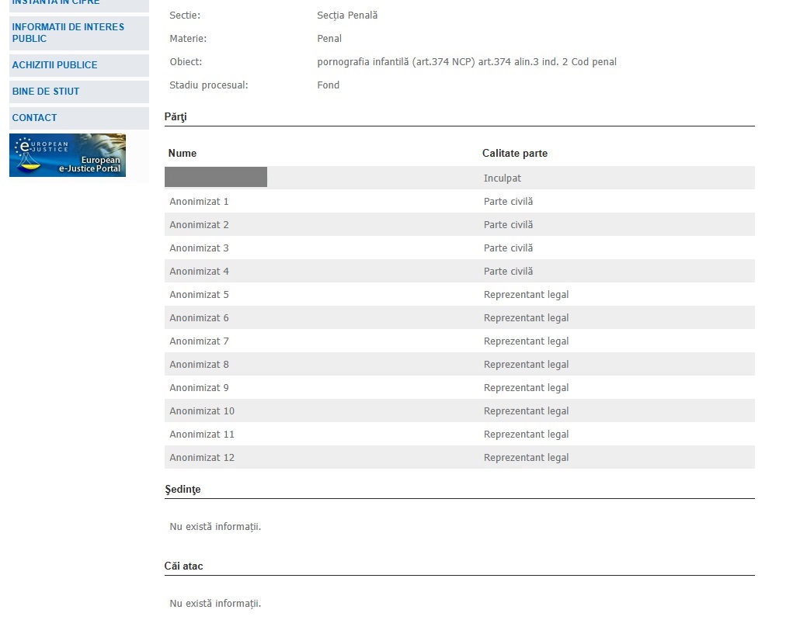
Task: Click the Ședințe section heading
Action: (183, 490)
